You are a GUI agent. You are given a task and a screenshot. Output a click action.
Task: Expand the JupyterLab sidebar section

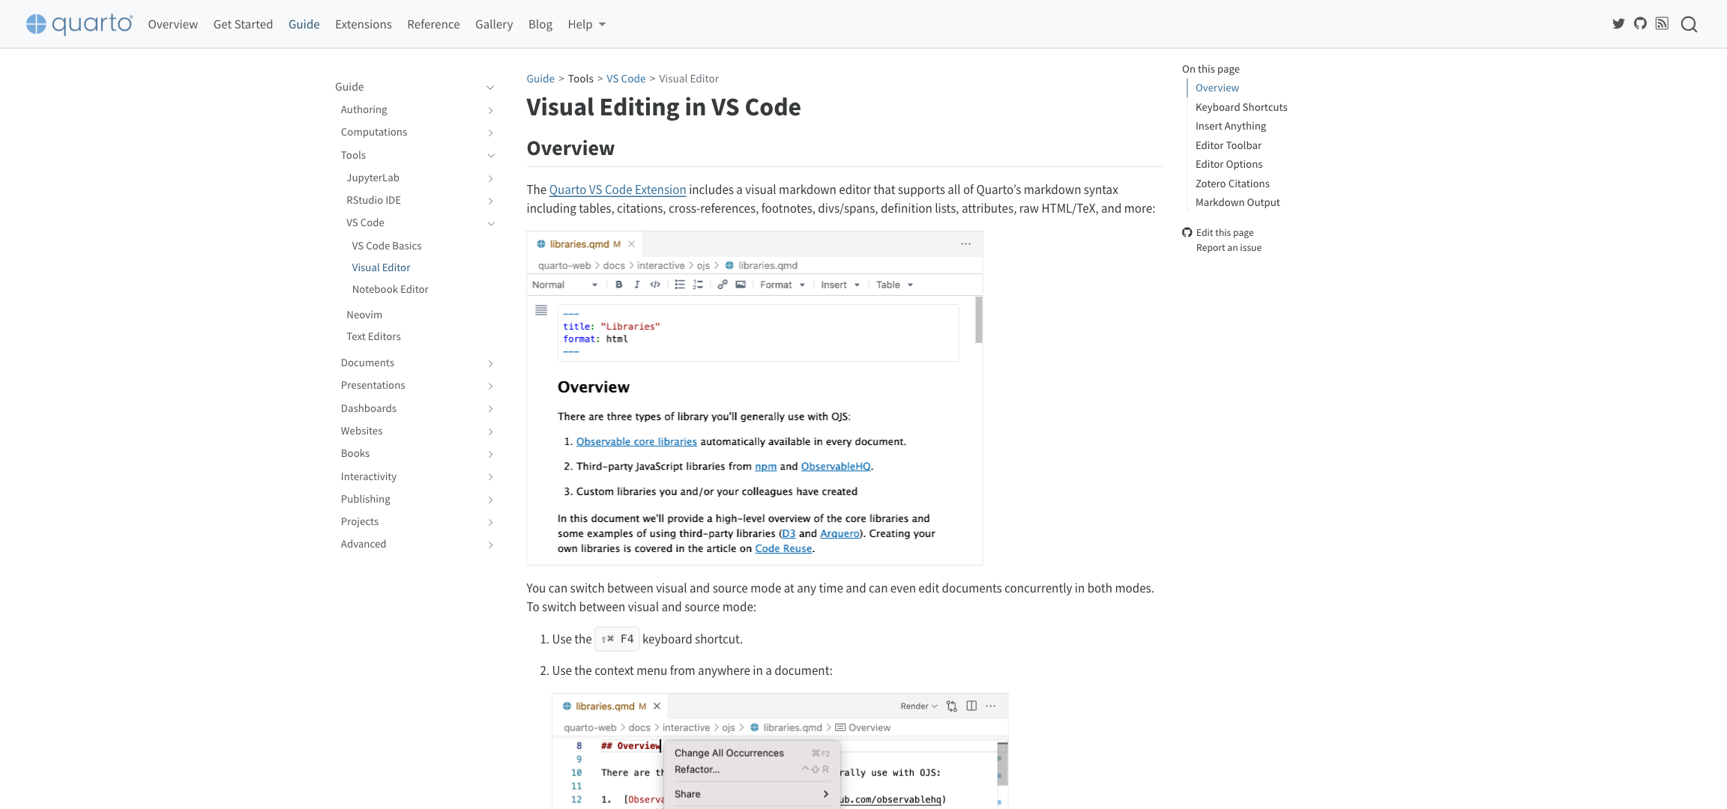click(x=490, y=178)
